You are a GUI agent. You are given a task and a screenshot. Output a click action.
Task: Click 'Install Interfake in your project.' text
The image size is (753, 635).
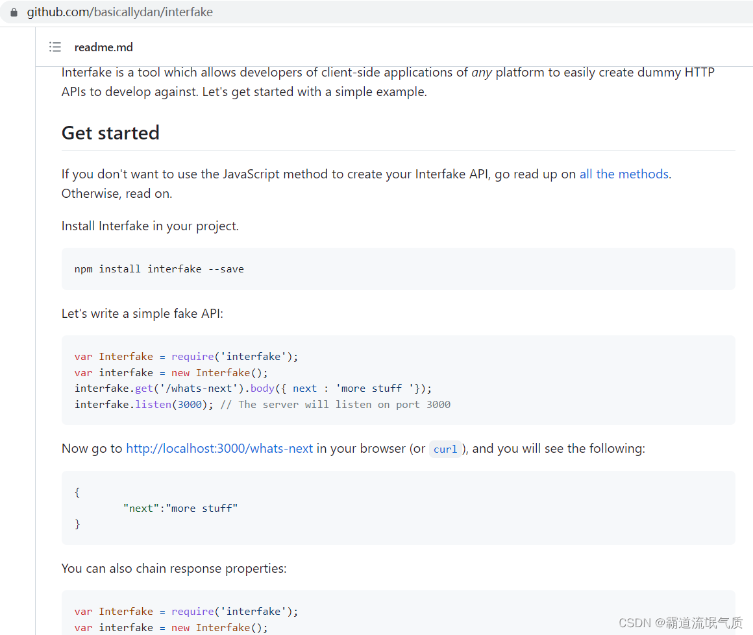pos(150,226)
